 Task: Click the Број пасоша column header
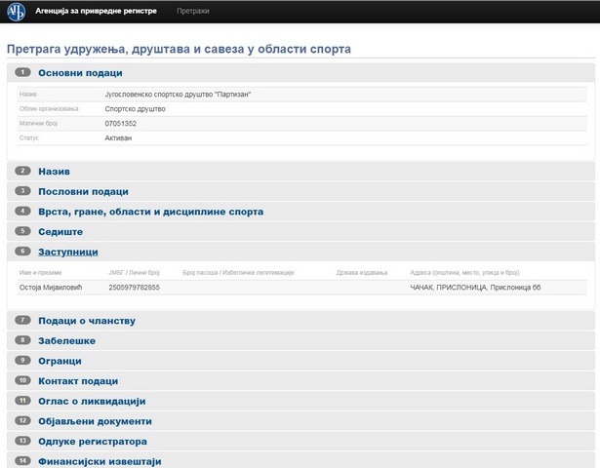tap(238, 273)
